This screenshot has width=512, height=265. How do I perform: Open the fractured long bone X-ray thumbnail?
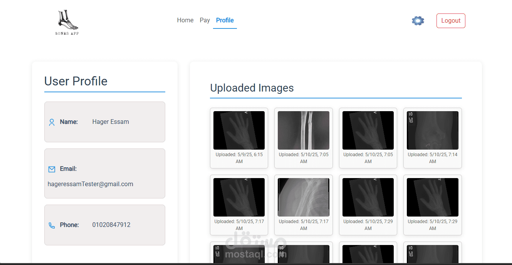click(x=304, y=130)
